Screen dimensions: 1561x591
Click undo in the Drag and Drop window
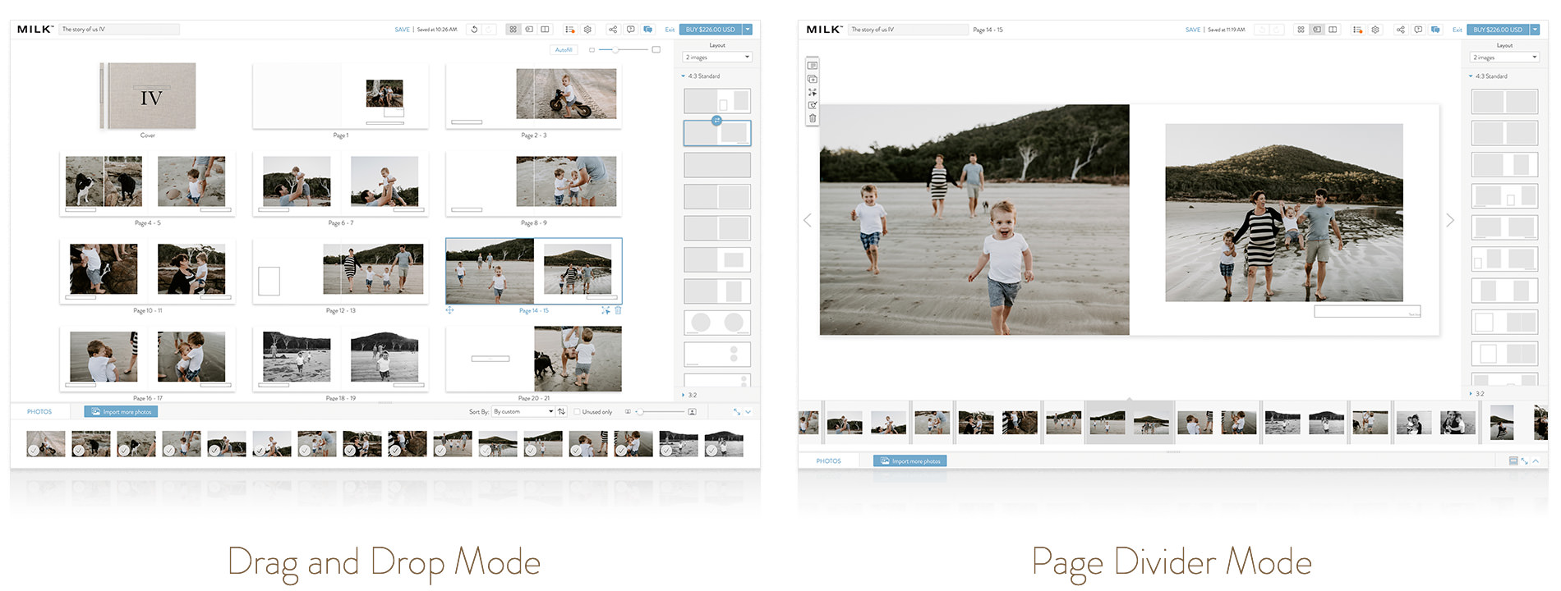474,30
